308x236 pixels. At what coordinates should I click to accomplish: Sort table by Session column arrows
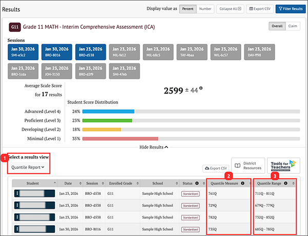[x=103, y=183]
